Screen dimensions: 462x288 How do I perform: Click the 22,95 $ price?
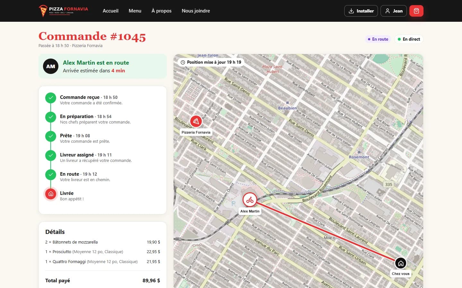(x=153, y=252)
